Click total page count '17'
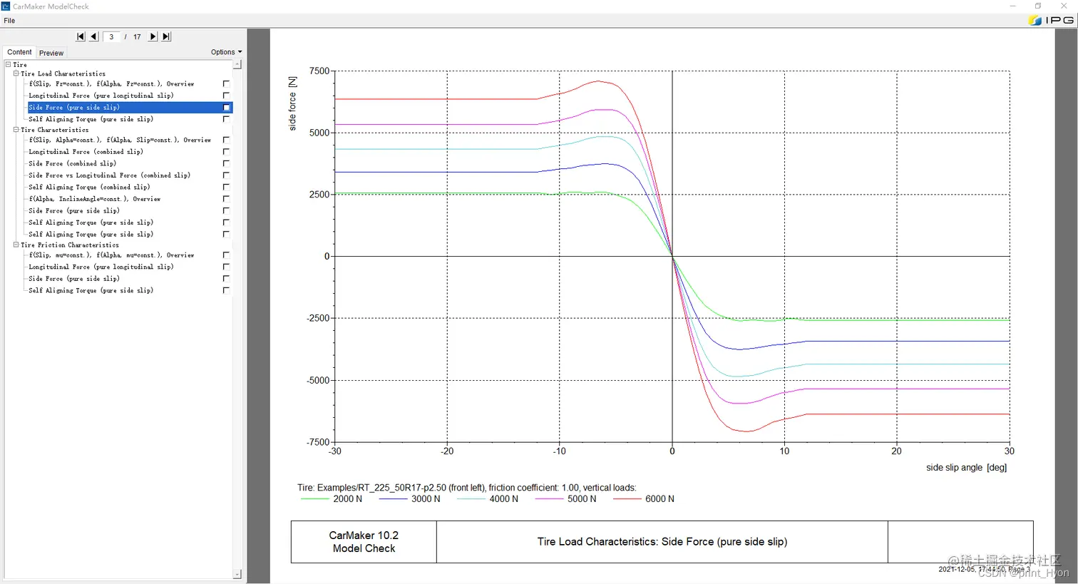This screenshot has width=1078, height=584. pyautogui.click(x=137, y=36)
